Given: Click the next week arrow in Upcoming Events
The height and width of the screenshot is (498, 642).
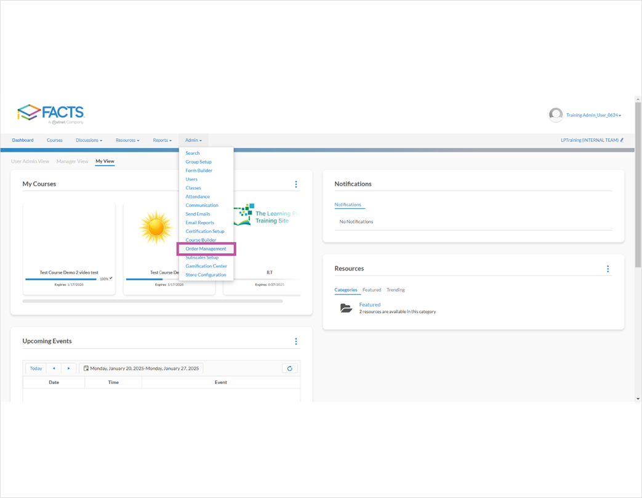Looking at the screenshot, I should (68, 368).
